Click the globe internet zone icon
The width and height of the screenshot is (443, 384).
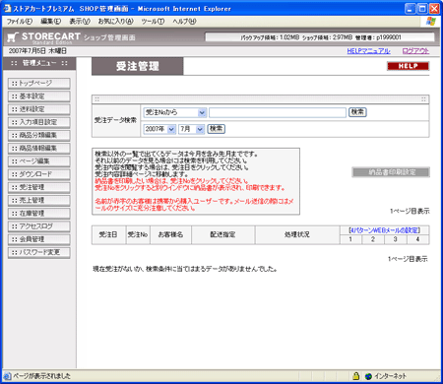(x=368, y=376)
